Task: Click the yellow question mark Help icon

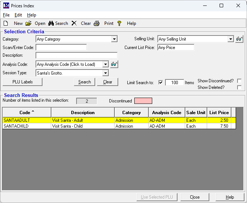Action: coord(119,23)
